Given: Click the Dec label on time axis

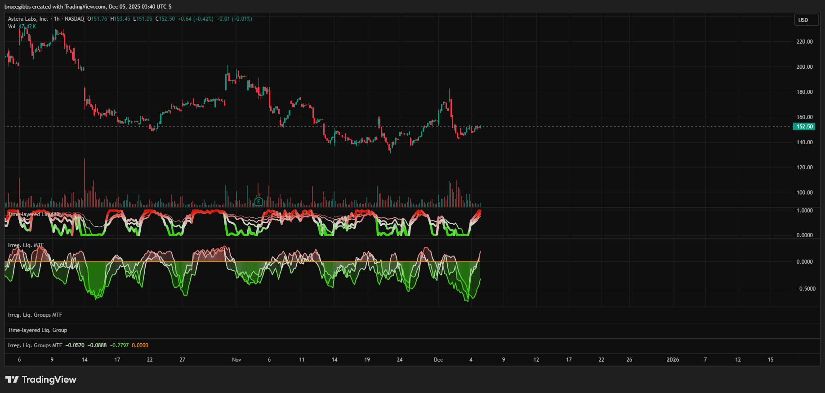Looking at the screenshot, I should 438,360.
